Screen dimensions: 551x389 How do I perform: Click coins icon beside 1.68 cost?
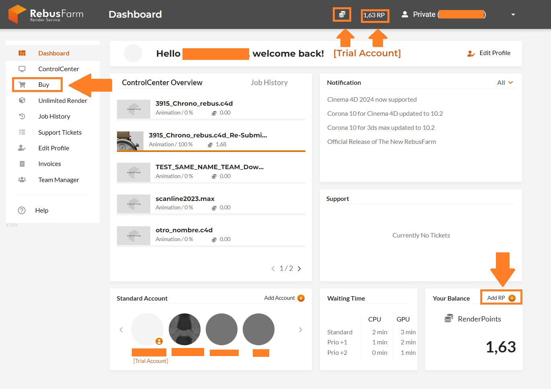(210, 145)
